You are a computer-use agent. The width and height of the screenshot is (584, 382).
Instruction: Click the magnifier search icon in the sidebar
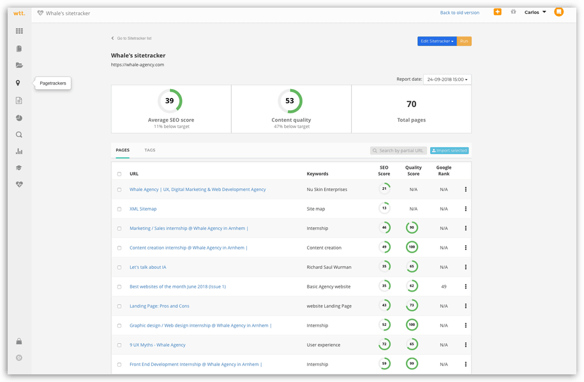(19, 134)
